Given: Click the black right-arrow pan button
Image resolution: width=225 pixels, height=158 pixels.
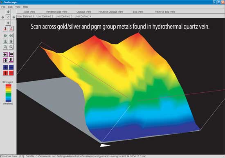Looking at the screenshot, I should [11, 54].
